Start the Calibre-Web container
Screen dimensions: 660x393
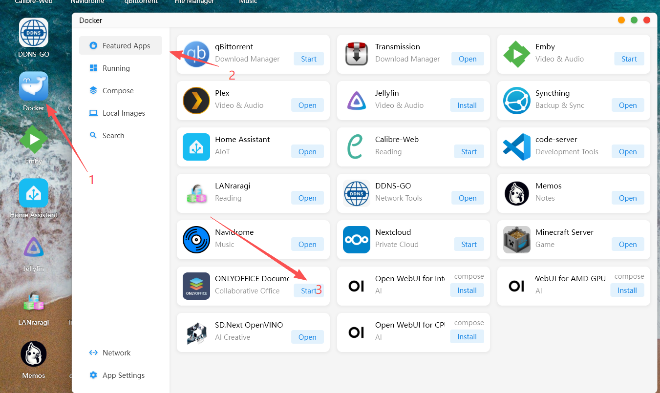[x=469, y=151]
